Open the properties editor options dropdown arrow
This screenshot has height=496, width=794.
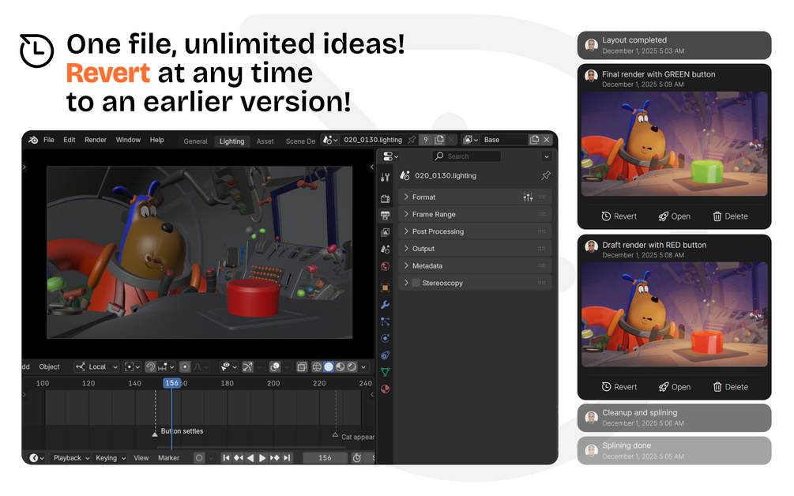tap(547, 156)
